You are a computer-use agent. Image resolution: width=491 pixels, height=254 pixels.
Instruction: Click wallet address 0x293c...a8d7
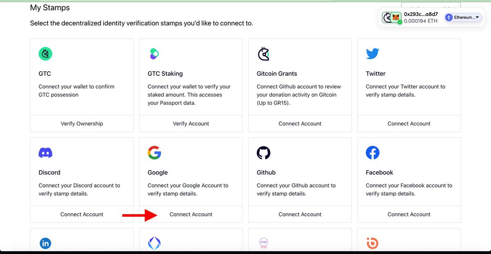421,14
